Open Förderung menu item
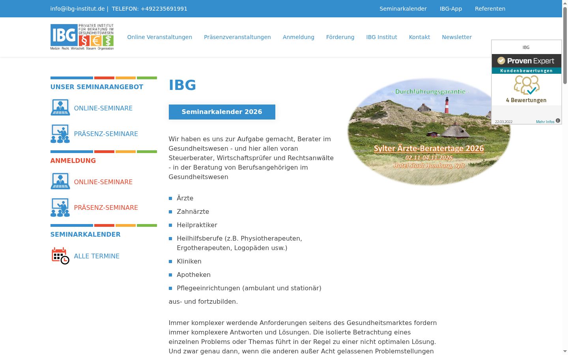Image resolution: width=568 pixels, height=355 pixels. point(340,37)
